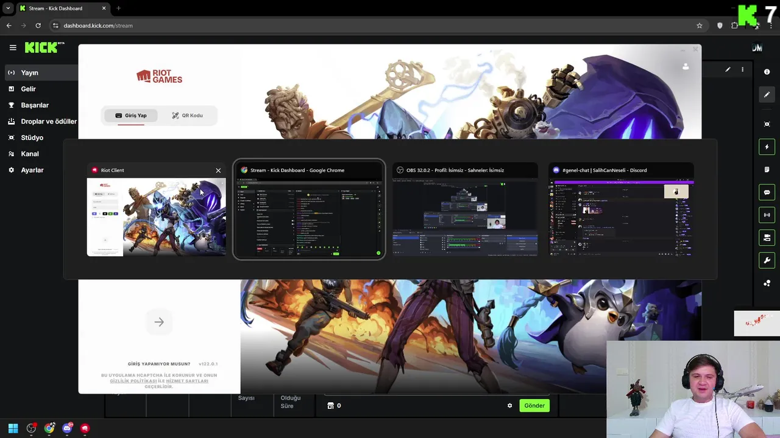780x438 pixels.
Task: Open chat settings gear next to Gönder
Action: [510, 406]
